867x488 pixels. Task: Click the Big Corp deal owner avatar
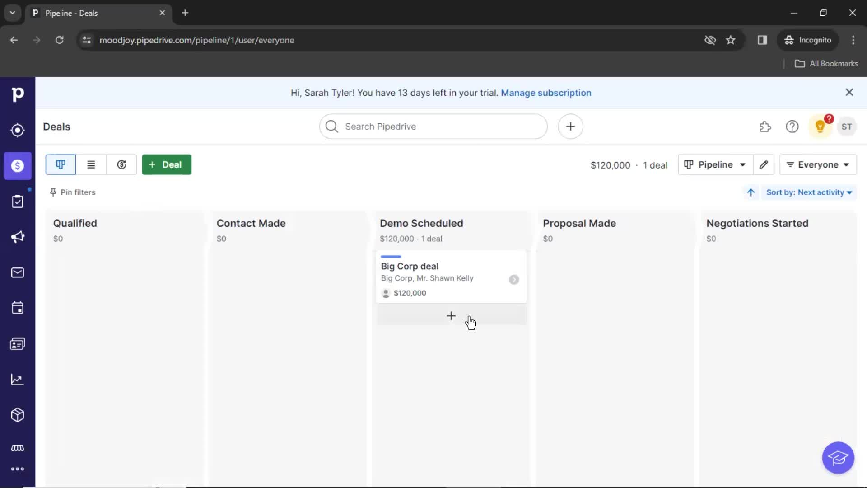[x=386, y=293]
